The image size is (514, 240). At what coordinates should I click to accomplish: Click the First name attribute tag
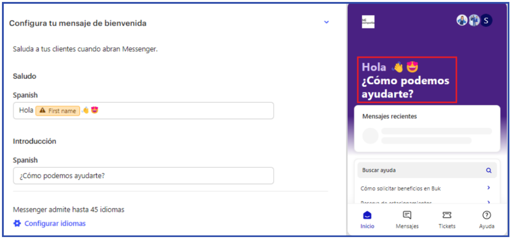pos(58,111)
